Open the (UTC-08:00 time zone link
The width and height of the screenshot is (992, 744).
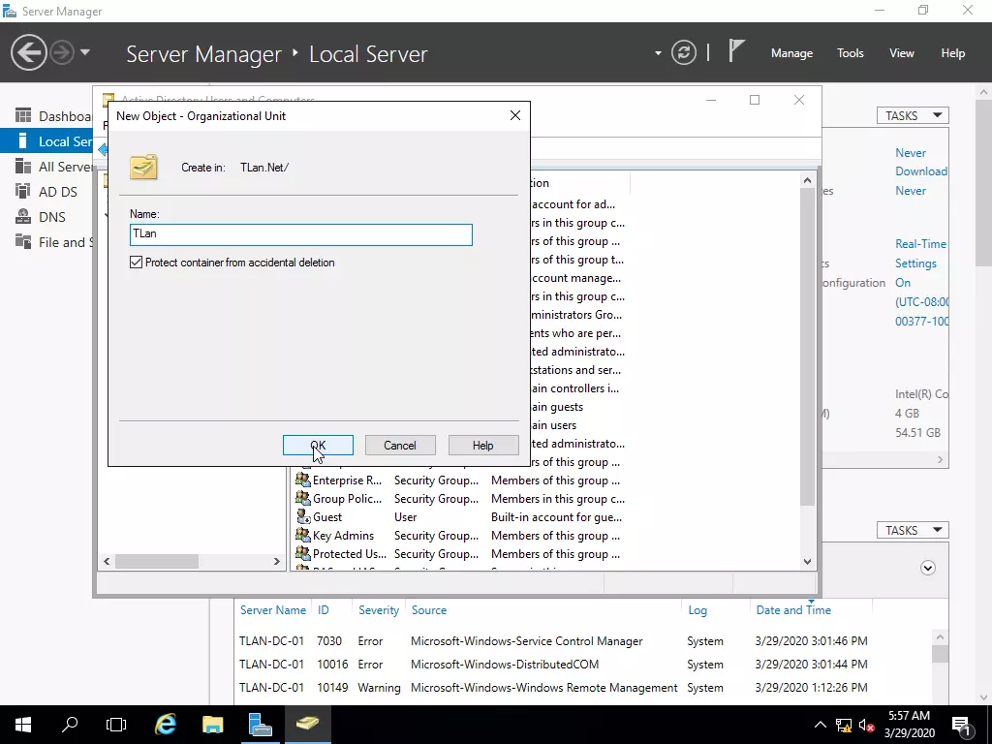(x=922, y=302)
